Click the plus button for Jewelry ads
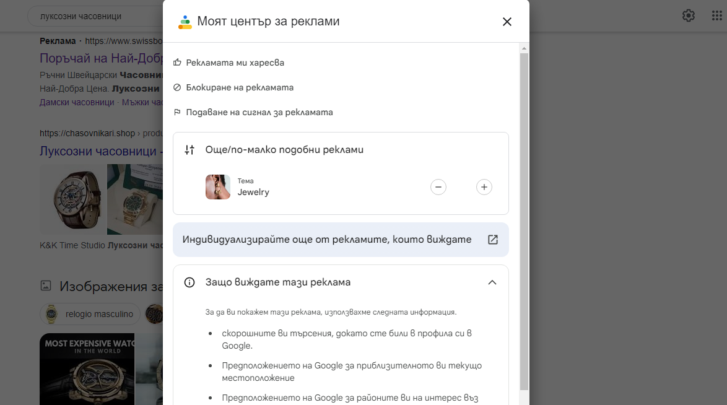727x405 pixels. tap(484, 187)
